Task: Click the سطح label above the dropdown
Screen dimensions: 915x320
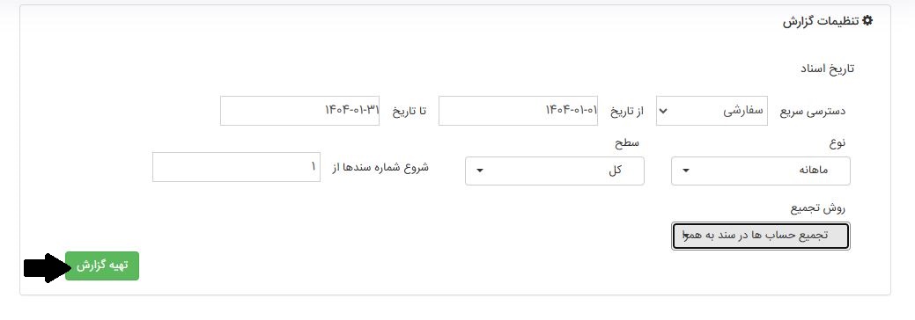Action: [x=626, y=142]
